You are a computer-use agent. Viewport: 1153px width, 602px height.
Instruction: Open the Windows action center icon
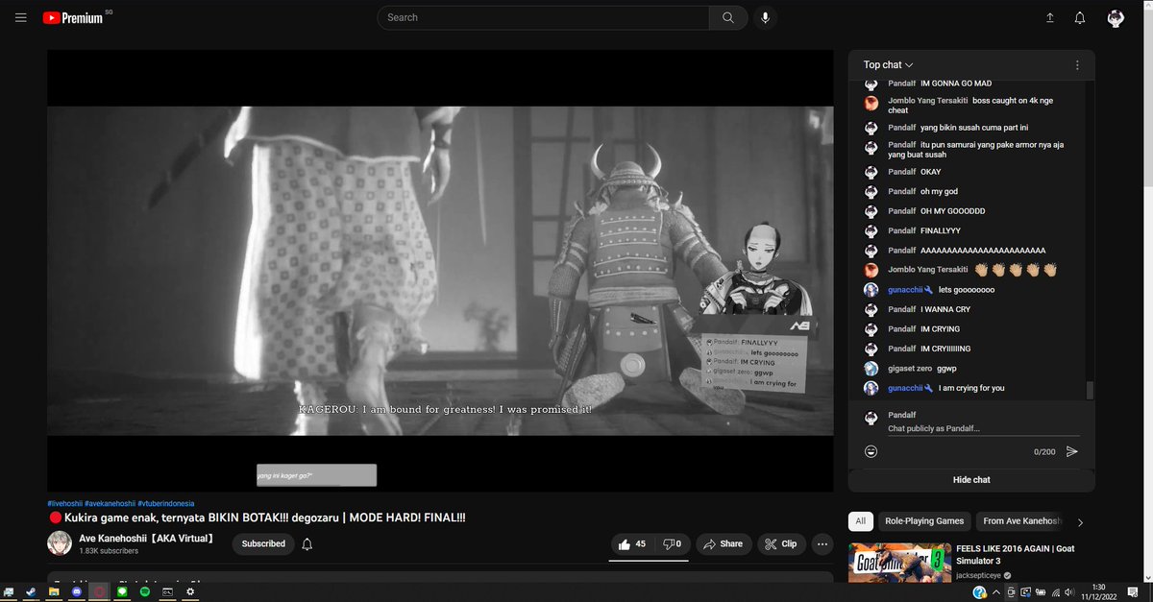1133,592
